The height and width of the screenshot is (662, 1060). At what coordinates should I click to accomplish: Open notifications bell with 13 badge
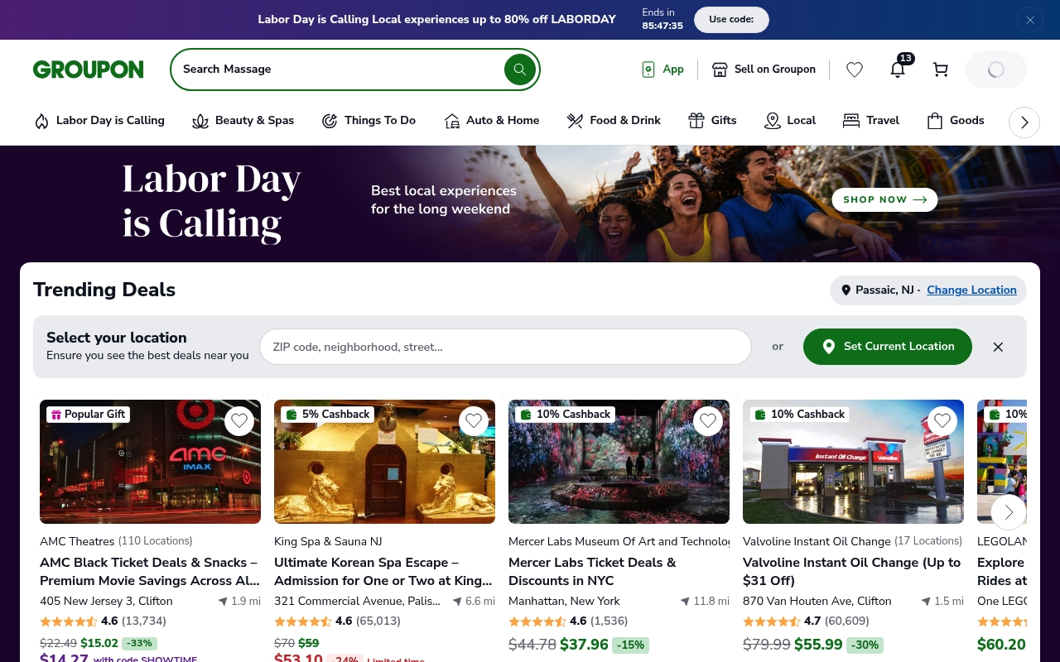pos(898,70)
